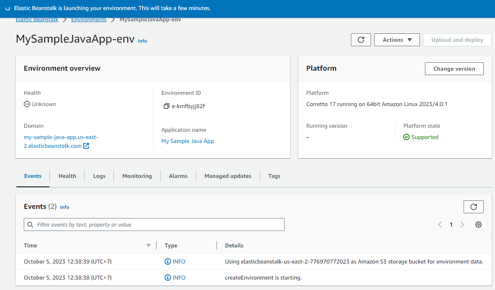Click MySampleJavaApp-env breadcrumb text

(x=150, y=20)
